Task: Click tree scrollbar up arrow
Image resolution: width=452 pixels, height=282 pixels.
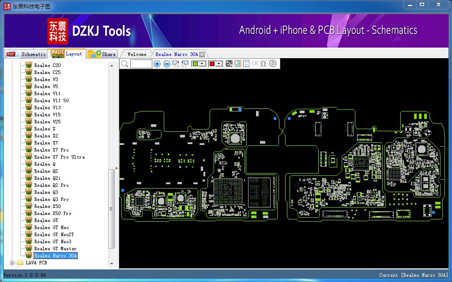Action: pos(112,66)
